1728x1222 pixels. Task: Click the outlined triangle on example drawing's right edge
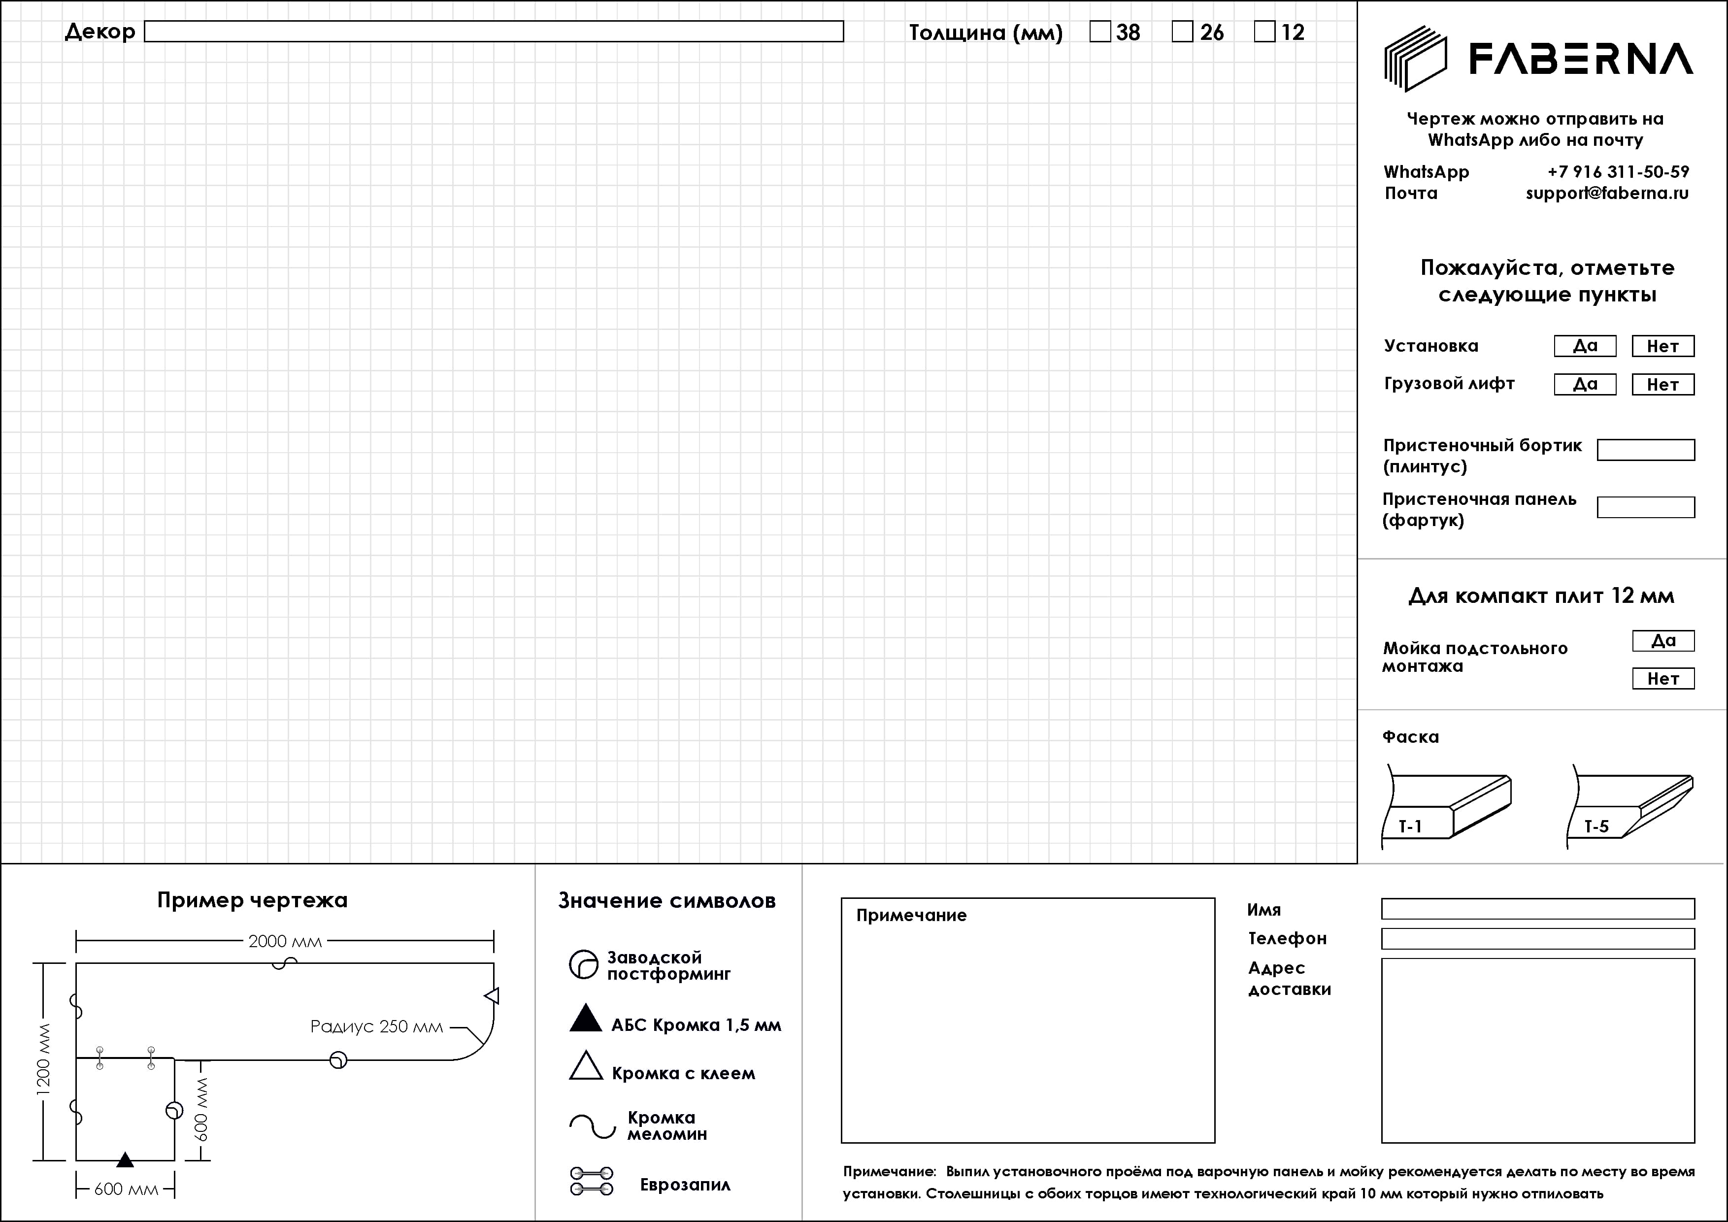tap(492, 996)
